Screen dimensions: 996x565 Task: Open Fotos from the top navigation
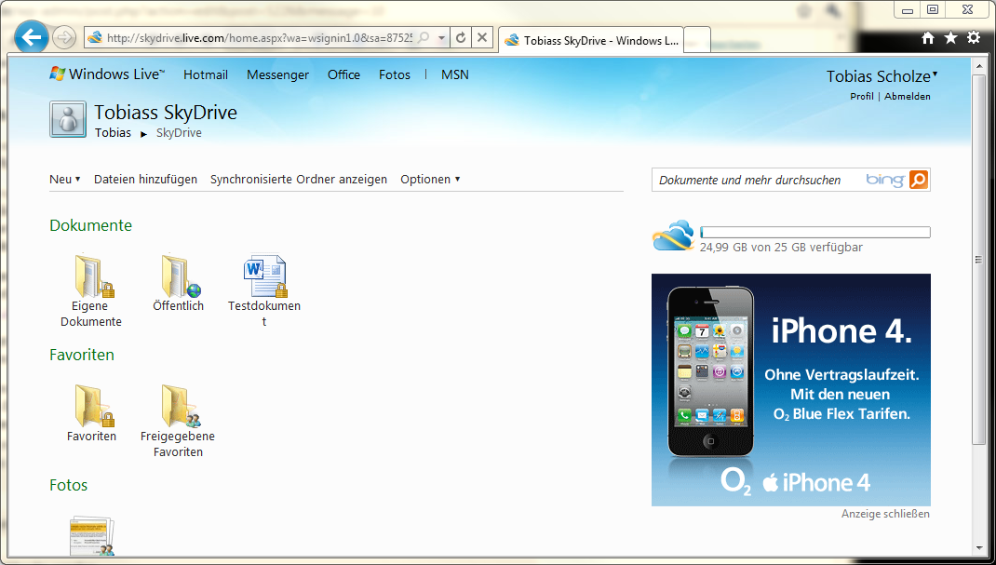click(x=395, y=74)
